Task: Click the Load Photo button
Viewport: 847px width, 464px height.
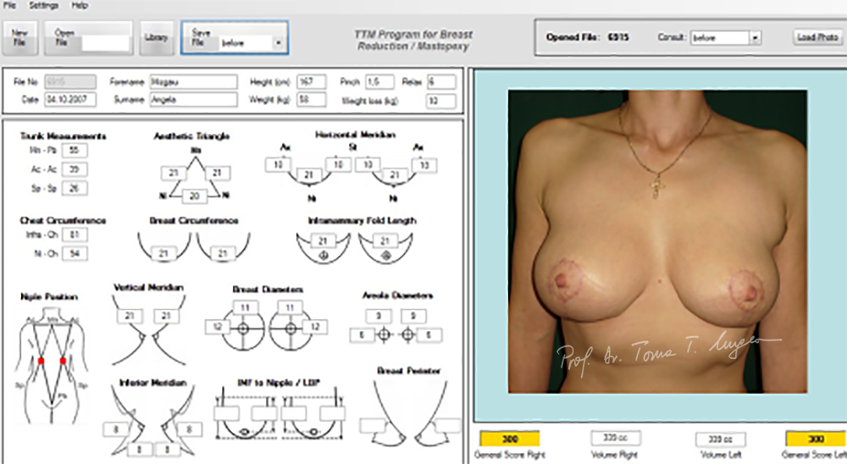Action: click(x=817, y=38)
